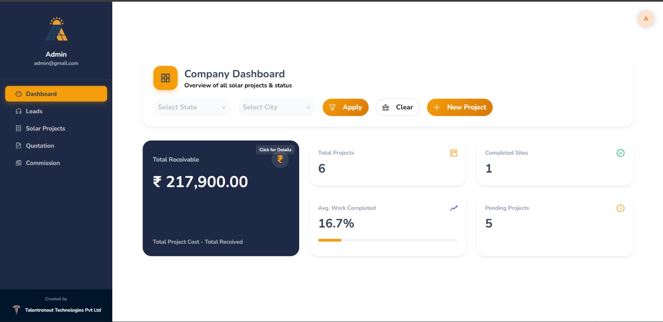This screenshot has height=322, width=663.
Task: Click the Total Projects board icon
Action: (x=454, y=153)
